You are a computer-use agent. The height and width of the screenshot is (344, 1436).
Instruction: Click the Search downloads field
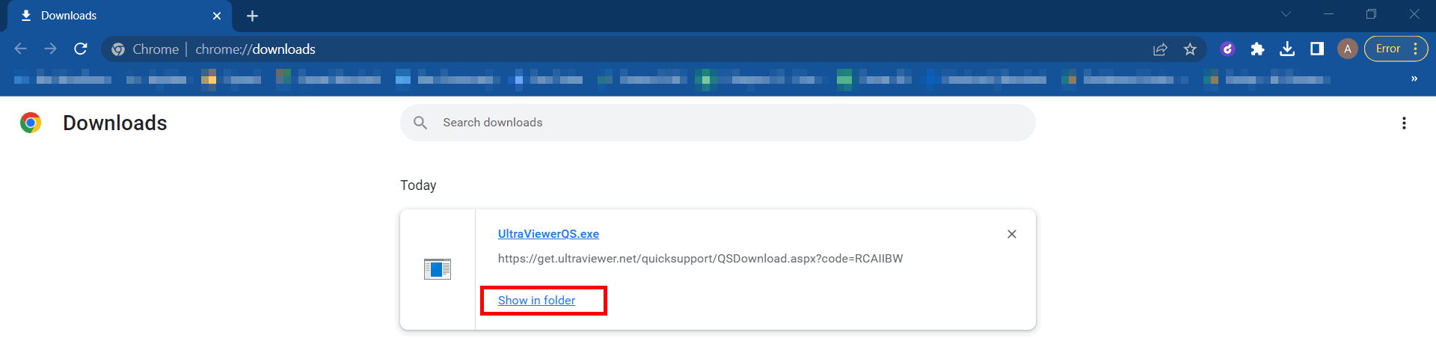point(718,123)
